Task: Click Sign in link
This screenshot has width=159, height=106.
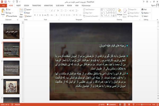Action: [x=153, y=6]
